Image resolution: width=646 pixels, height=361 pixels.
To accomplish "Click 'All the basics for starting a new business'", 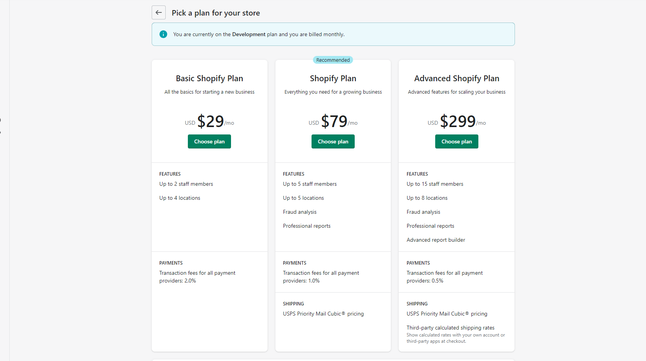I will coord(209,92).
